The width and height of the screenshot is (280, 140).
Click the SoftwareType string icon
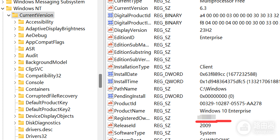click(110, 133)
